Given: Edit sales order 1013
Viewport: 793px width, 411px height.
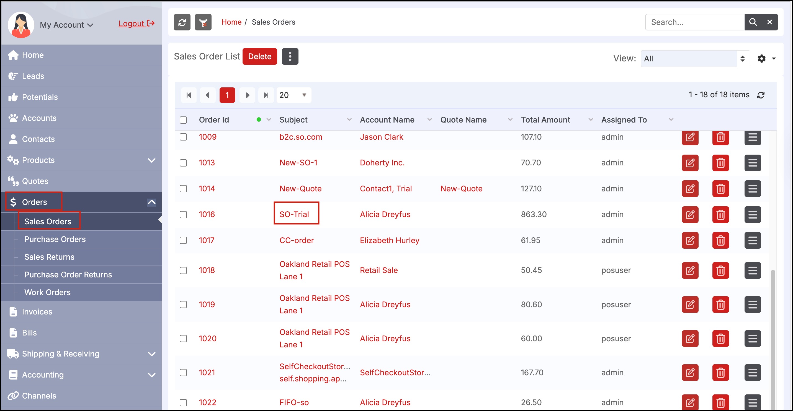Looking at the screenshot, I should click(690, 163).
